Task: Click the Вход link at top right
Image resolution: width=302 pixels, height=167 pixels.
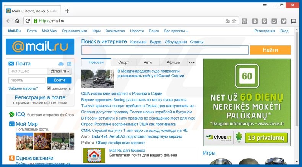Action: click(x=284, y=31)
